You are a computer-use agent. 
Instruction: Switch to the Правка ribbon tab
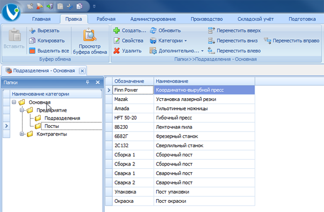click(73, 19)
